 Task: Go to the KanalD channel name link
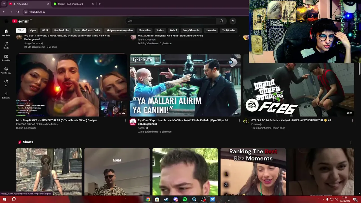[x=142, y=128]
